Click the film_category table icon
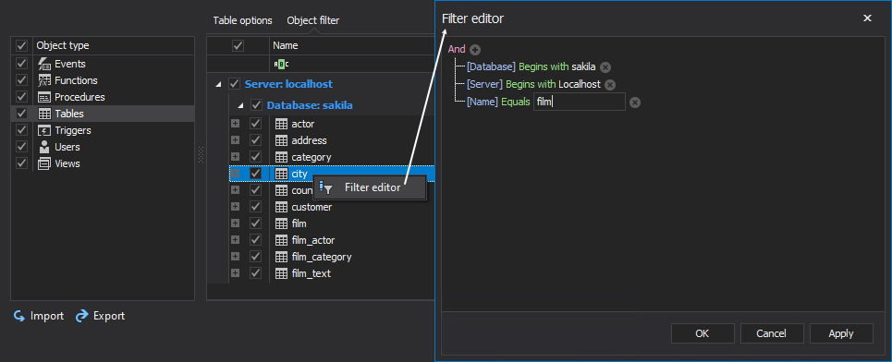This screenshot has height=362, width=892. (281, 257)
